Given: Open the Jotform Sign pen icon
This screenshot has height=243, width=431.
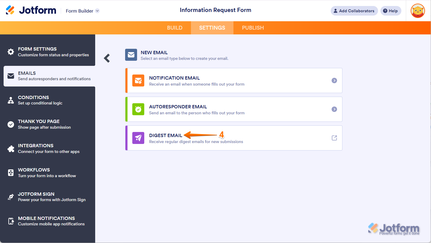Looking at the screenshot, I should point(11,197).
